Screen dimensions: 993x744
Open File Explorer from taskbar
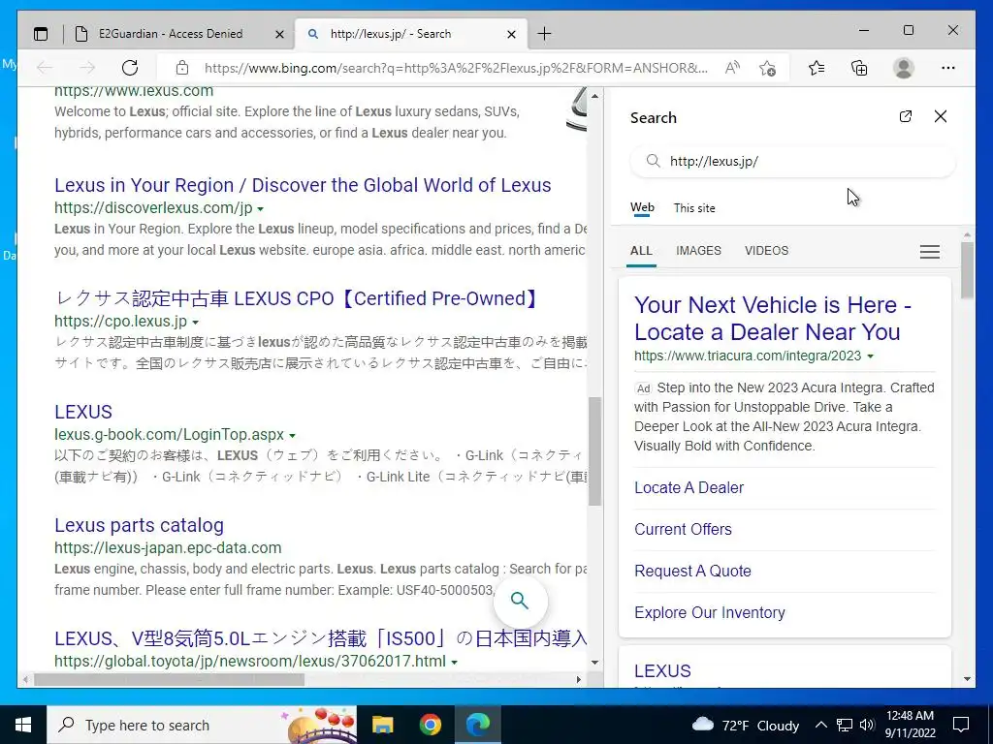click(x=382, y=725)
